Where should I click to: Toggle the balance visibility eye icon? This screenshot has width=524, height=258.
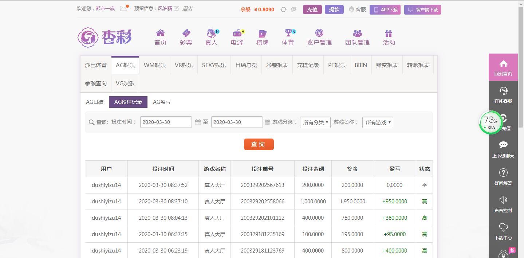tap(293, 9)
